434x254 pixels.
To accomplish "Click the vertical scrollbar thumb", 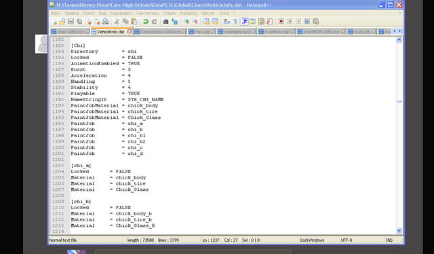I will tap(399, 102).
